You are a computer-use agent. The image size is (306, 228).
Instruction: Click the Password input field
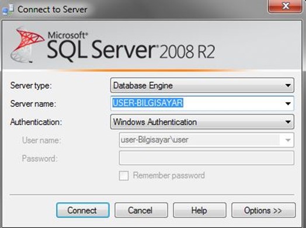click(207, 158)
